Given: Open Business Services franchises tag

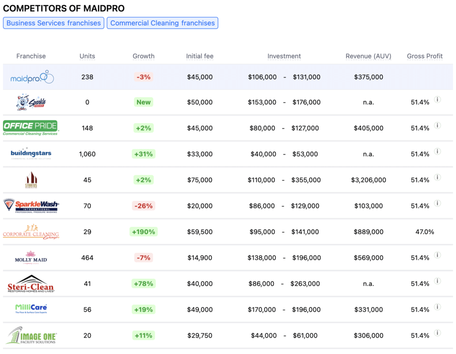Looking at the screenshot, I should [53, 23].
